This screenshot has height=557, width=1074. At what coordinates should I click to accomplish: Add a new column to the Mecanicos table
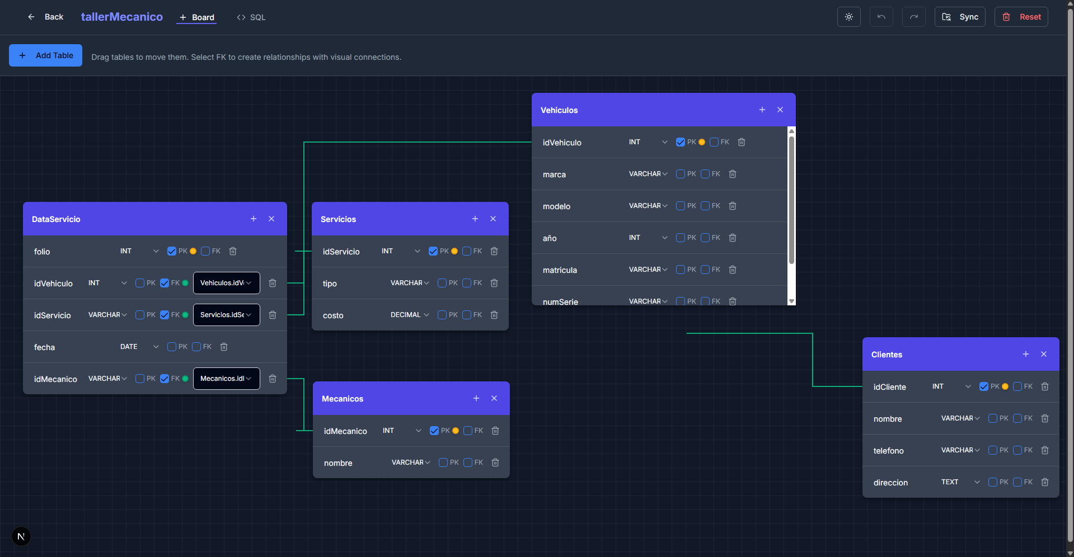(476, 398)
